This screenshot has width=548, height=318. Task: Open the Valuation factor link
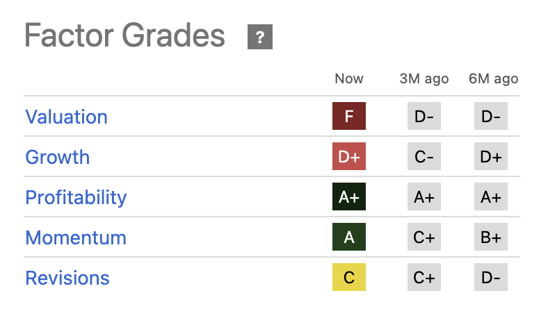[x=66, y=117]
